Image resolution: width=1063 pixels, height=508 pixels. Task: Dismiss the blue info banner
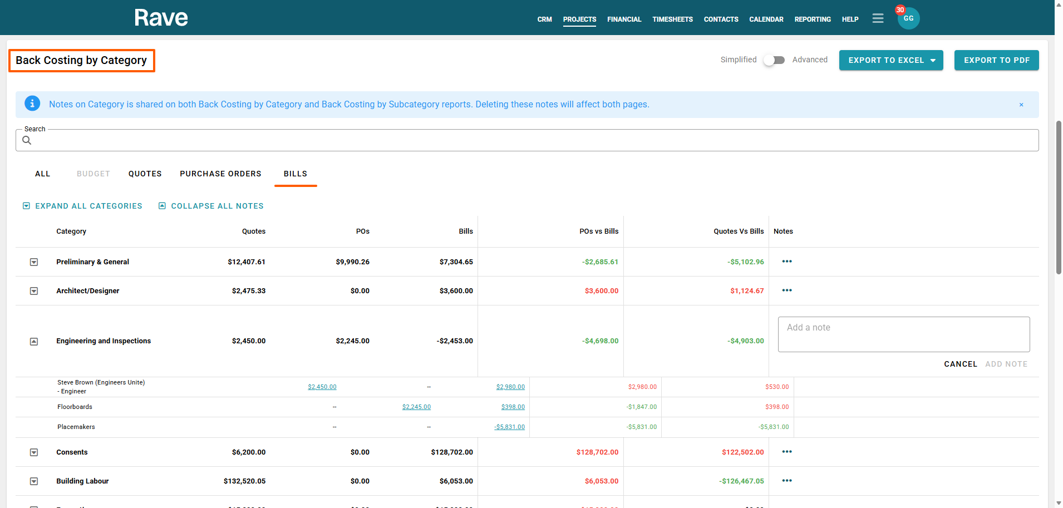pos(1021,105)
